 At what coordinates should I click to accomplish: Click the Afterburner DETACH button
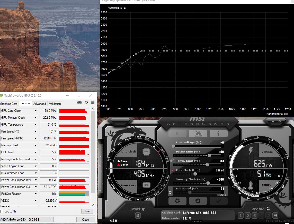tap(197, 221)
